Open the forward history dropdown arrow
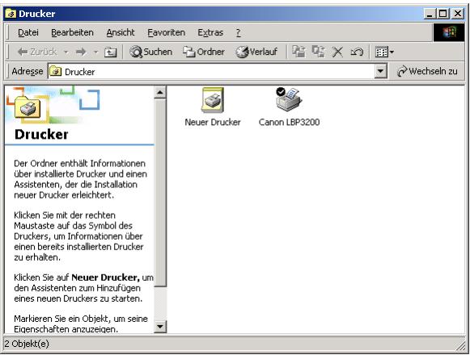This screenshot has width=470, height=355. (x=95, y=52)
